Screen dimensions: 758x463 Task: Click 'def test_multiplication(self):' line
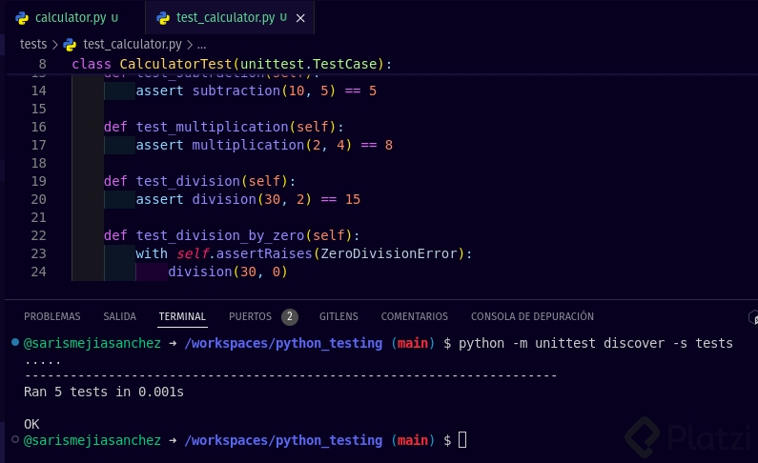(x=224, y=127)
